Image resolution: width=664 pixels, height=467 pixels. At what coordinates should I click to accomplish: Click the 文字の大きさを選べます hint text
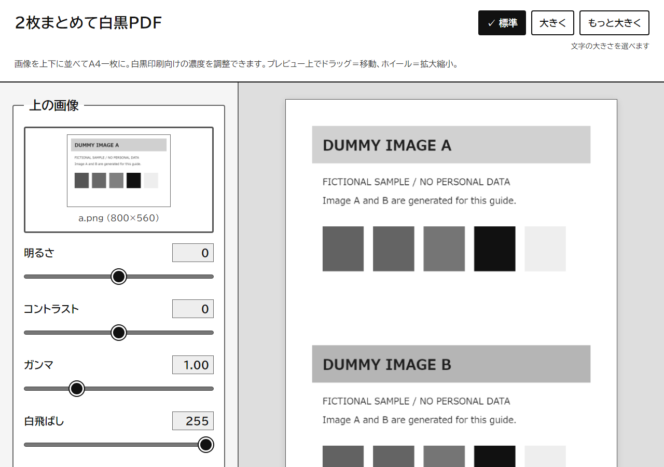pyautogui.click(x=610, y=46)
